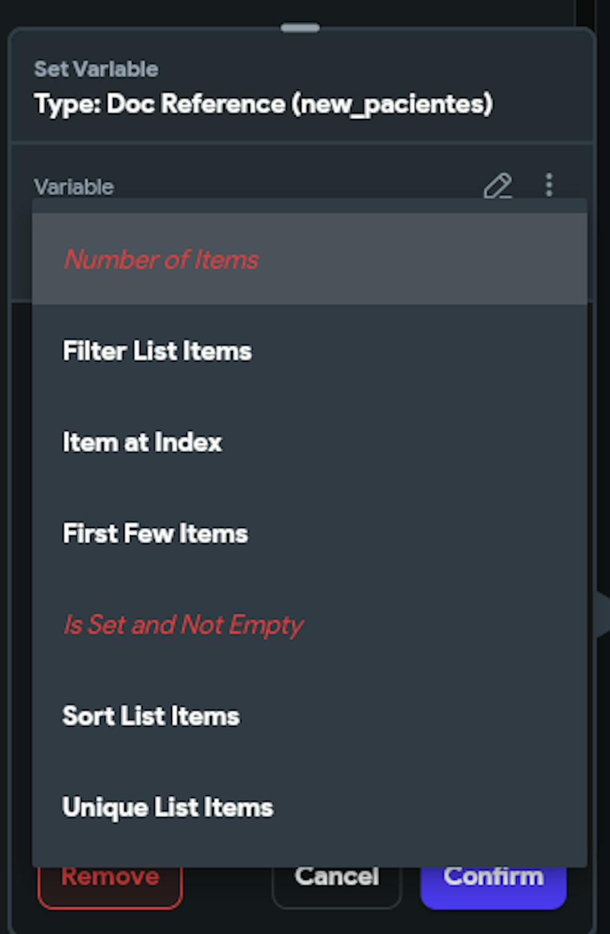Open the three-dot more options menu
Viewport: 610px width, 934px height.
click(x=549, y=184)
